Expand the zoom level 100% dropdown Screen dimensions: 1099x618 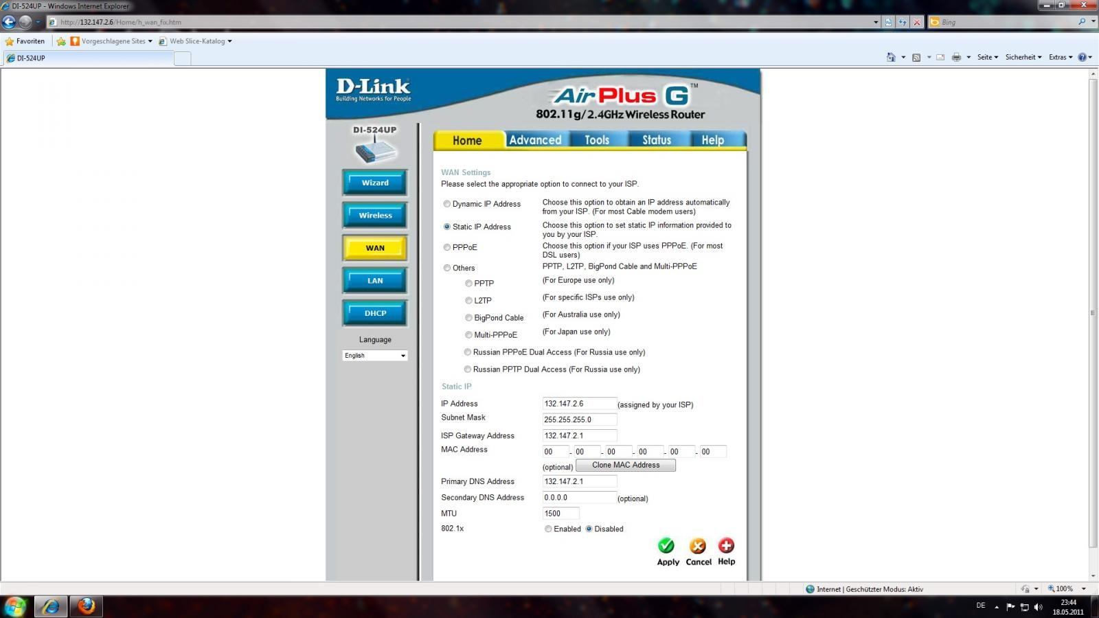click(1084, 589)
